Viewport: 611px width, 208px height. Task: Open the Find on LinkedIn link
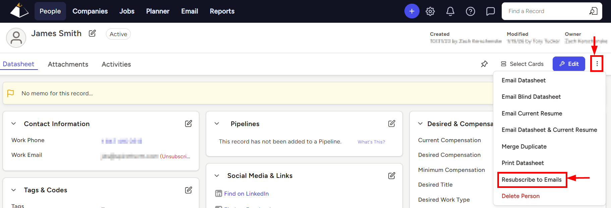[x=246, y=194]
